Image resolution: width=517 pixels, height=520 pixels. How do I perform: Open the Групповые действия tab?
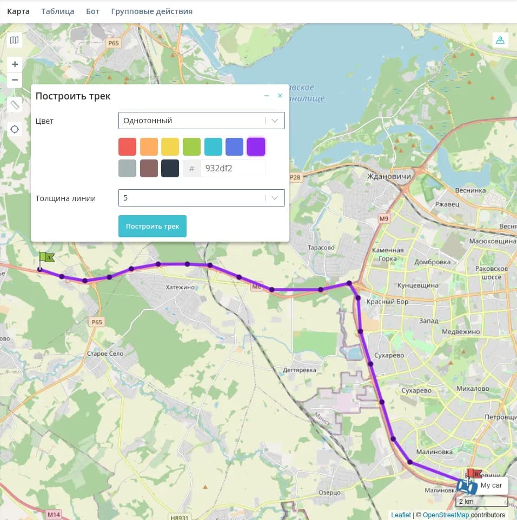(x=151, y=11)
